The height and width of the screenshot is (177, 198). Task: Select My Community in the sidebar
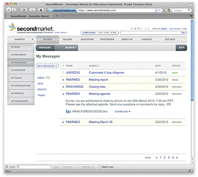(21, 101)
